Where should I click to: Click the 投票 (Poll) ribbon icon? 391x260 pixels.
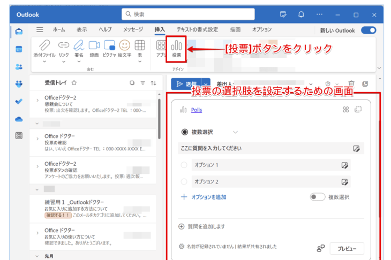click(x=176, y=48)
